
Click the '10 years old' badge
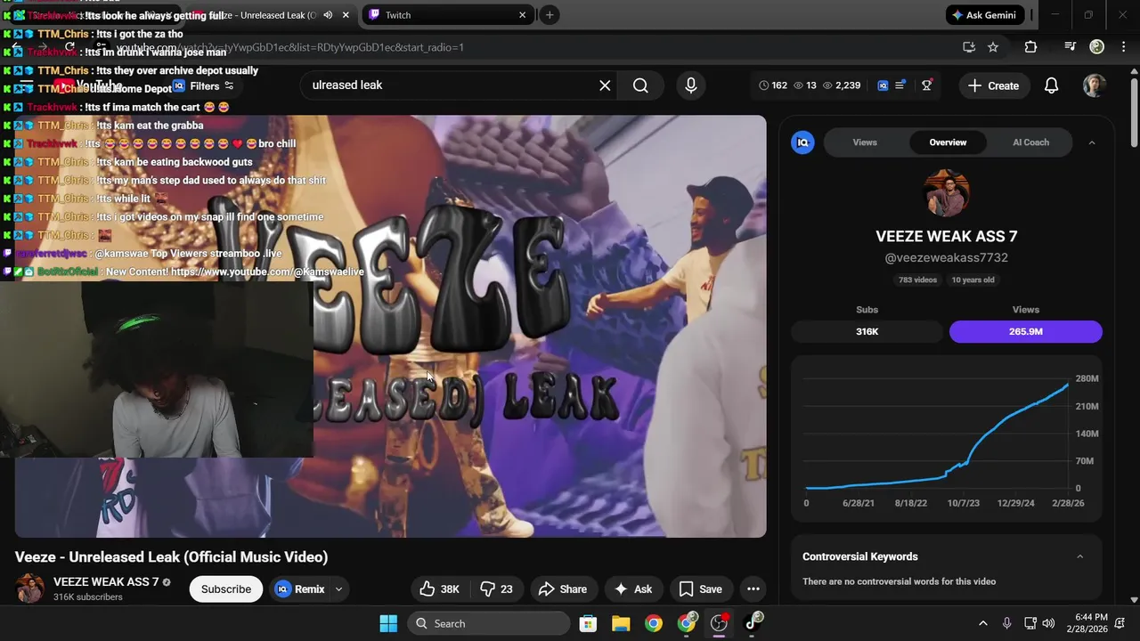[x=973, y=280]
